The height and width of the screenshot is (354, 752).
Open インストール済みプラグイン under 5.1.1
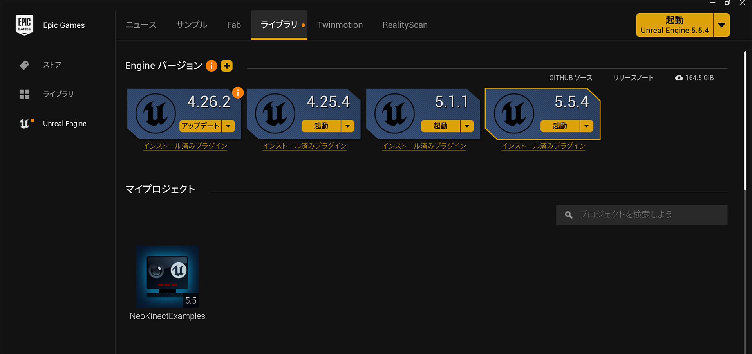coord(424,146)
